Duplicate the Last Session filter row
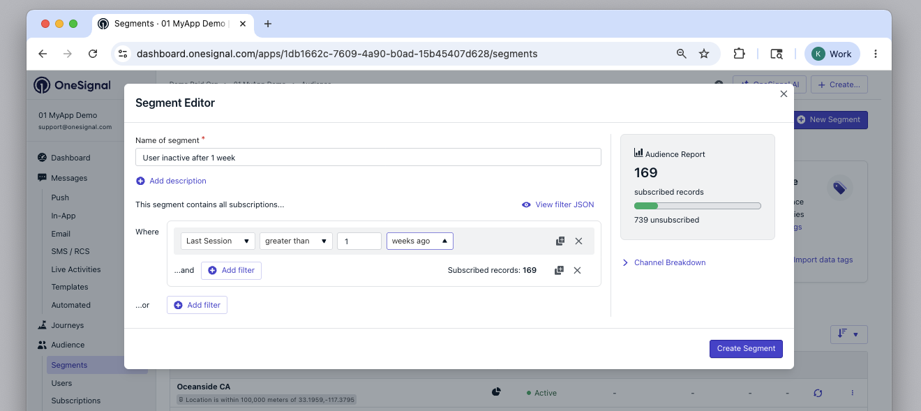921x411 pixels. coord(560,241)
